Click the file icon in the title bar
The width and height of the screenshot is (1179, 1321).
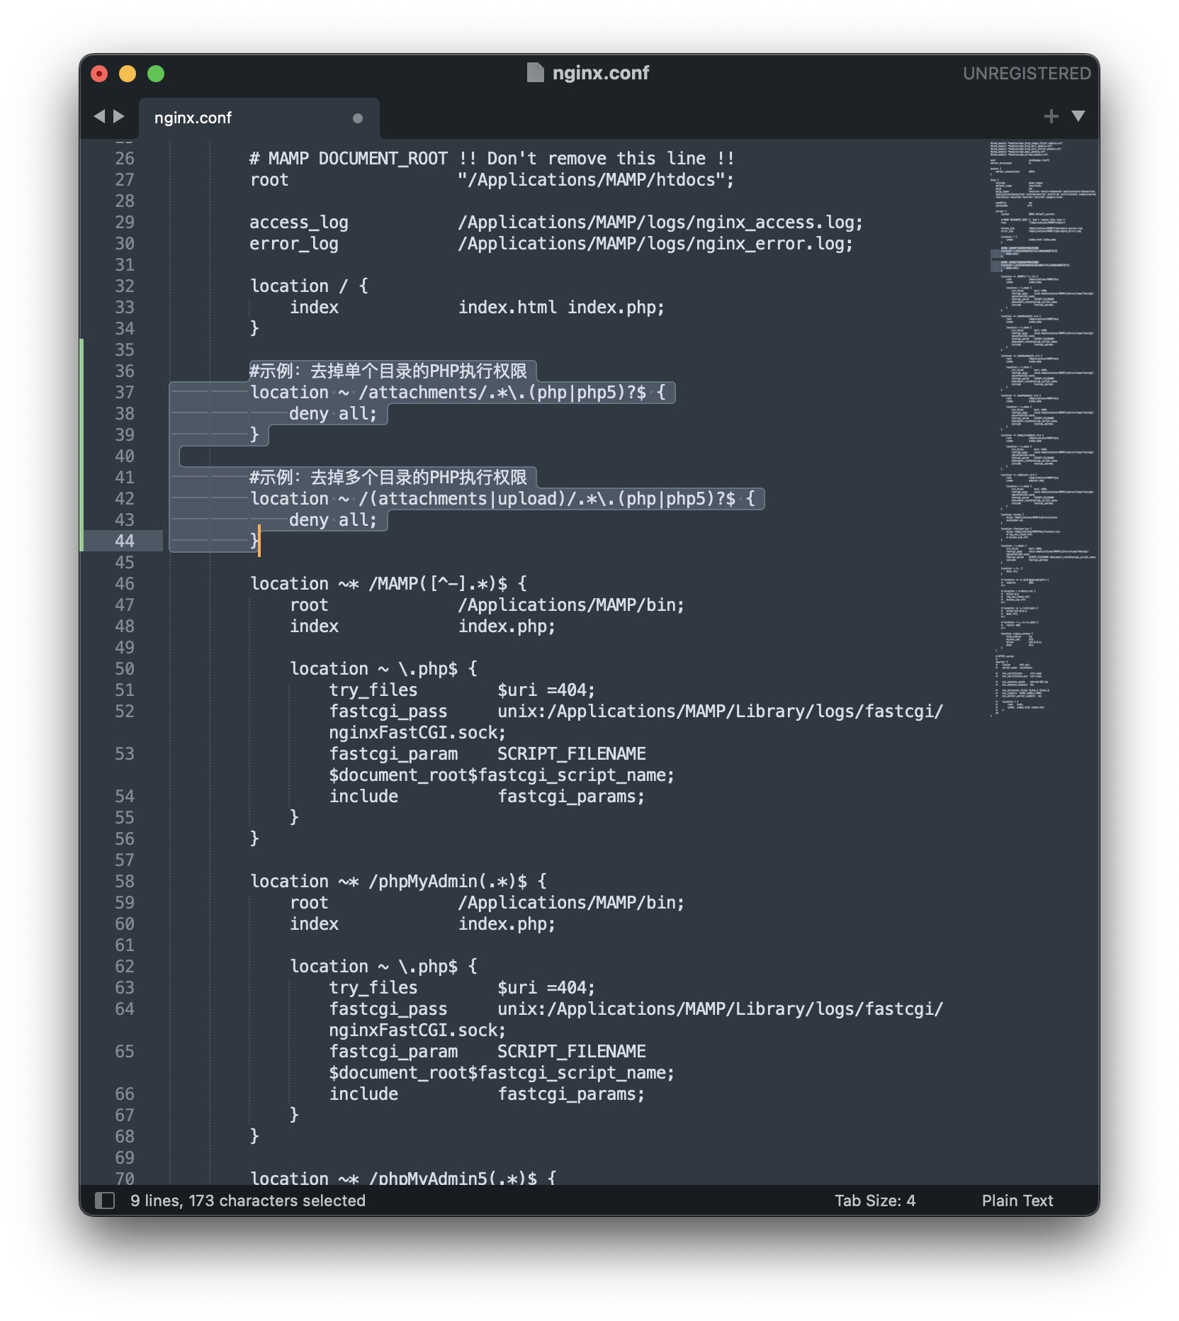536,72
